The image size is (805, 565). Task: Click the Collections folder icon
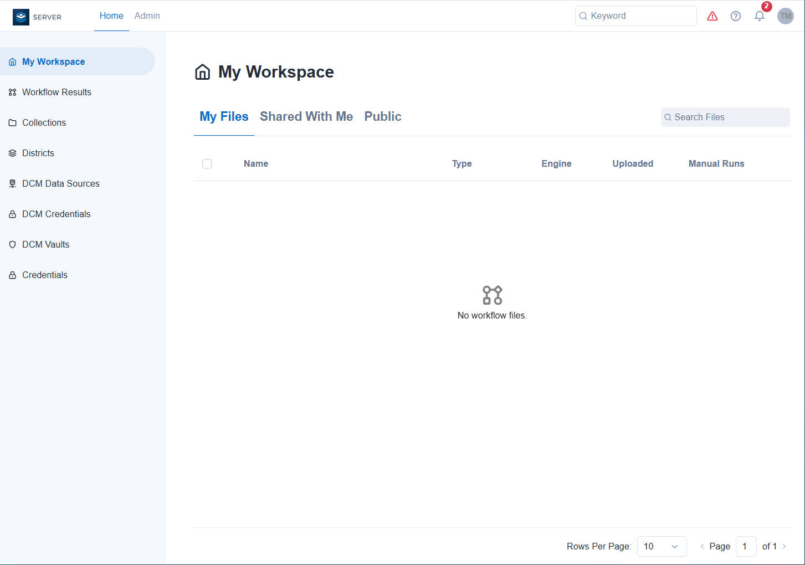[12, 123]
